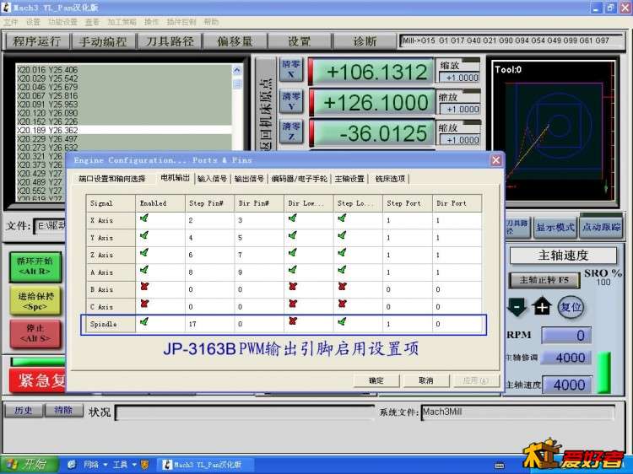Click the shield icon in taskbar

coord(144,465)
